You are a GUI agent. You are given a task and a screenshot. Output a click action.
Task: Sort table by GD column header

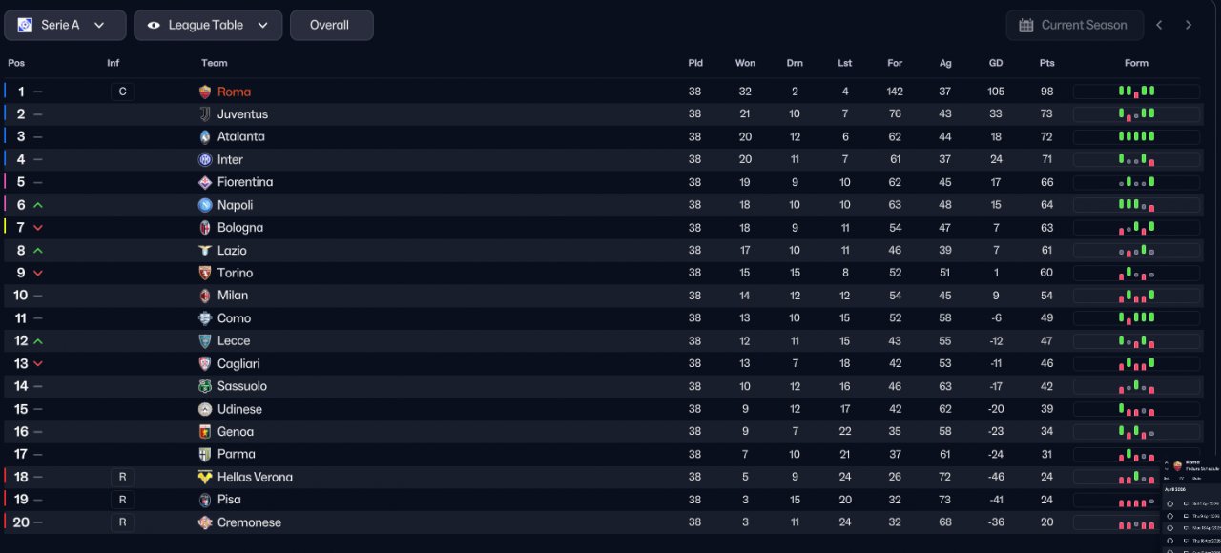point(996,63)
